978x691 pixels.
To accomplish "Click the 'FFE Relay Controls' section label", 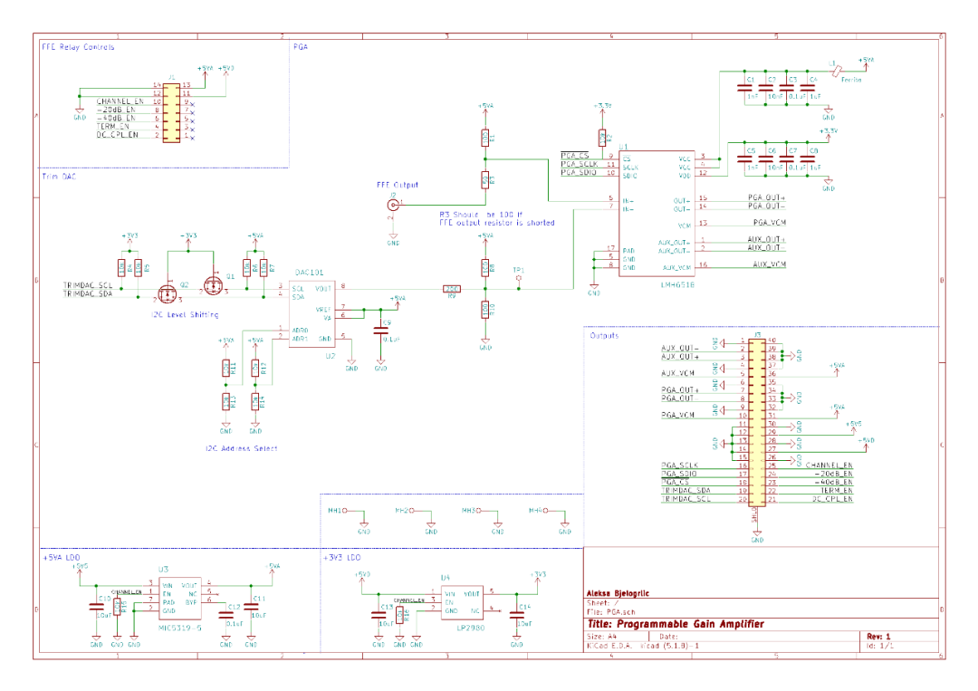I will tap(78, 47).
